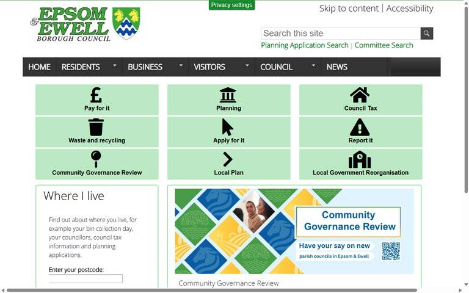Image resolution: width=469 pixels, height=293 pixels.
Task: Click the Waste and recycling bin icon
Action: (x=96, y=127)
